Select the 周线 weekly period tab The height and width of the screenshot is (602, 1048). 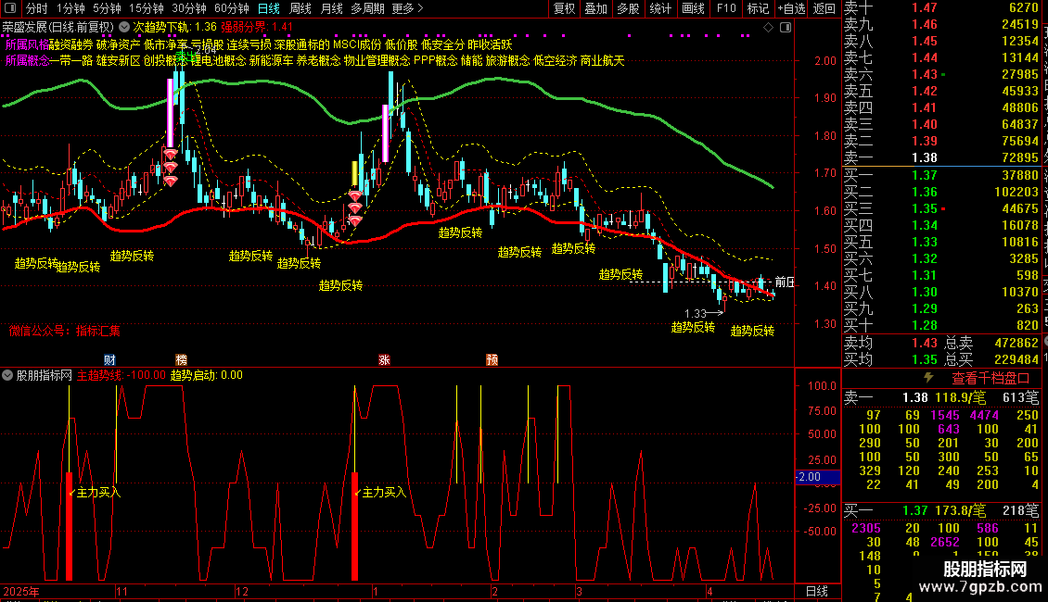click(300, 8)
